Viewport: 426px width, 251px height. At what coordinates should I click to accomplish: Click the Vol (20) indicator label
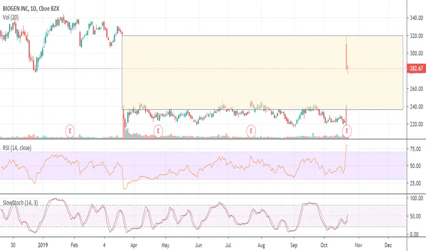(x=11, y=17)
